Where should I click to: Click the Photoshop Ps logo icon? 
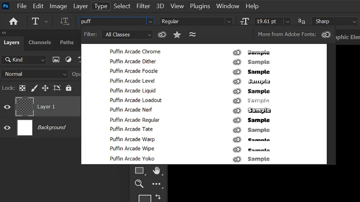tap(6, 6)
